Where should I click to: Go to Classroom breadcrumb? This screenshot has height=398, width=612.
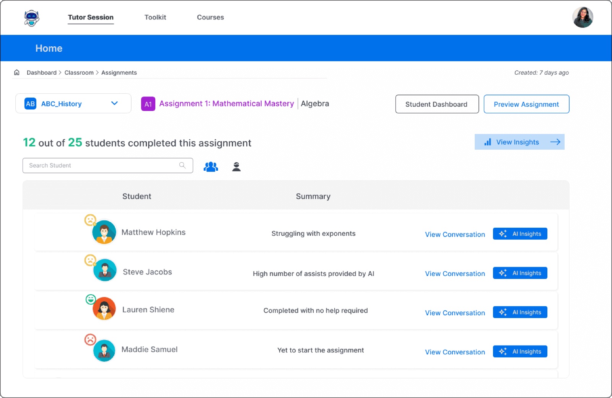coord(79,73)
